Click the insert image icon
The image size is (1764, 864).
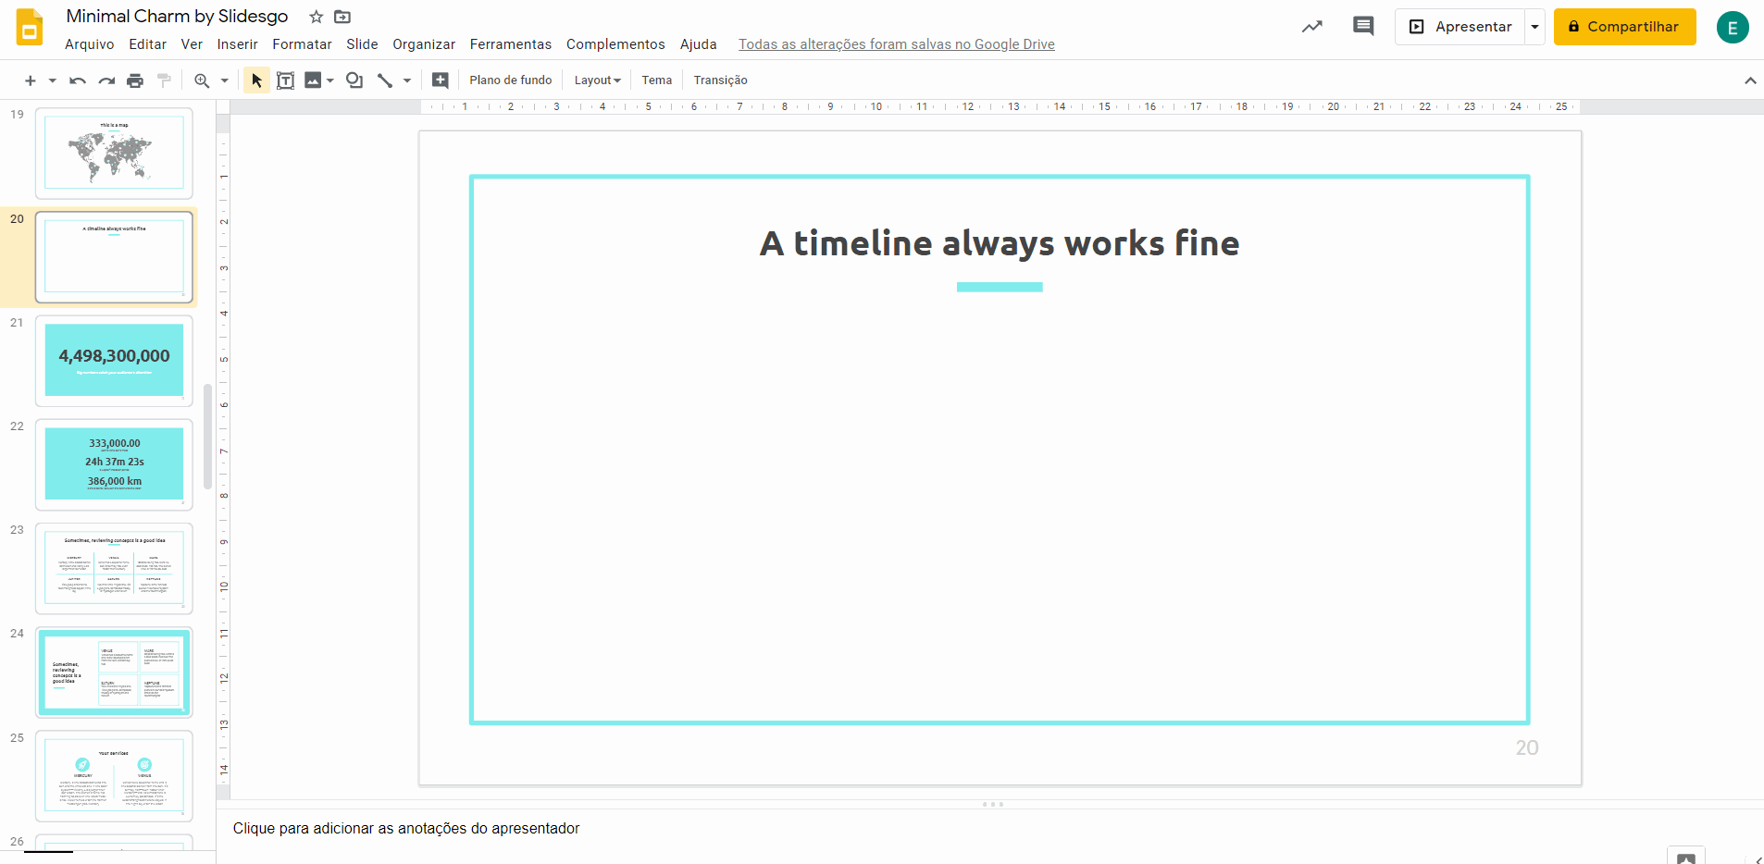point(313,80)
